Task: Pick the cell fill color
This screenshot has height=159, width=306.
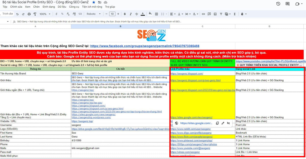Action: (x=150, y=14)
